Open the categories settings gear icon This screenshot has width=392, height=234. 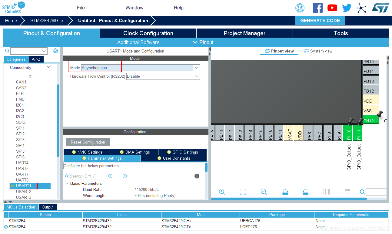[56, 51]
